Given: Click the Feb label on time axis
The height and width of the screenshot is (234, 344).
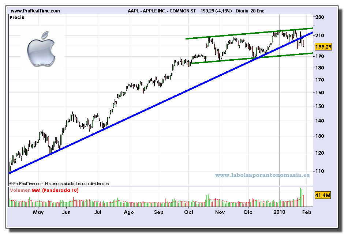Looking at the screenshot, I should [x=307, y=212].
